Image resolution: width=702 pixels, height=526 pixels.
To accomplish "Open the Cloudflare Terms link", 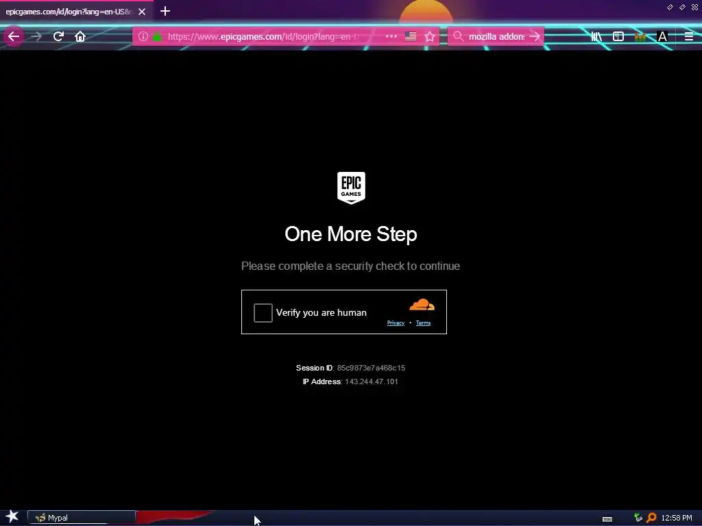I will [423, 323].
